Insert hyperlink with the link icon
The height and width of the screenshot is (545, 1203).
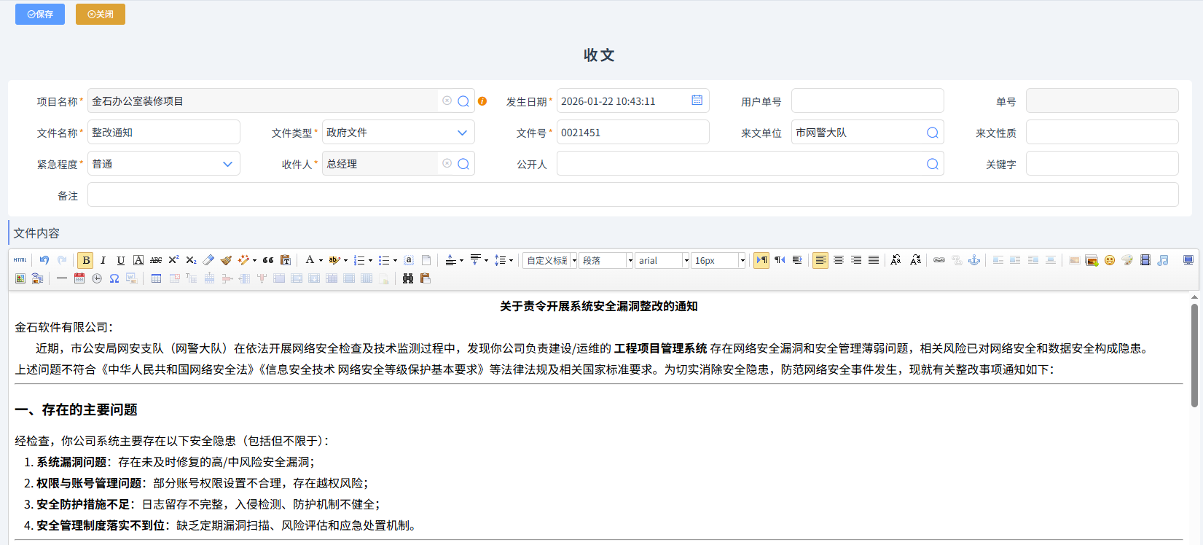939,260
